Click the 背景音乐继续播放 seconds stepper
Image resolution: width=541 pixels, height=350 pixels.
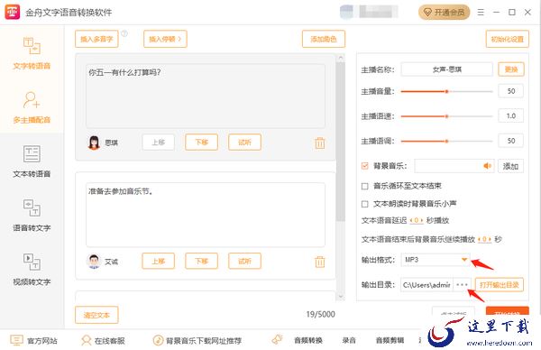(485, 239)
